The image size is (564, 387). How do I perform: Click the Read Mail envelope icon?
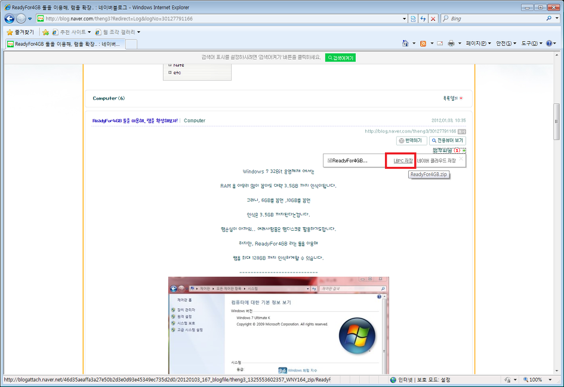[x=440, y=43]
